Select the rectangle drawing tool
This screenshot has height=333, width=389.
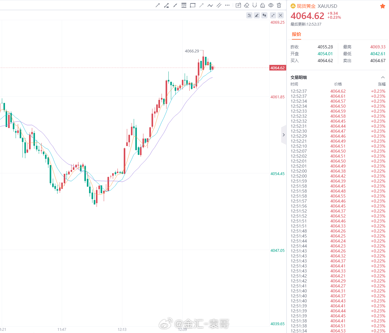point(192,5)
